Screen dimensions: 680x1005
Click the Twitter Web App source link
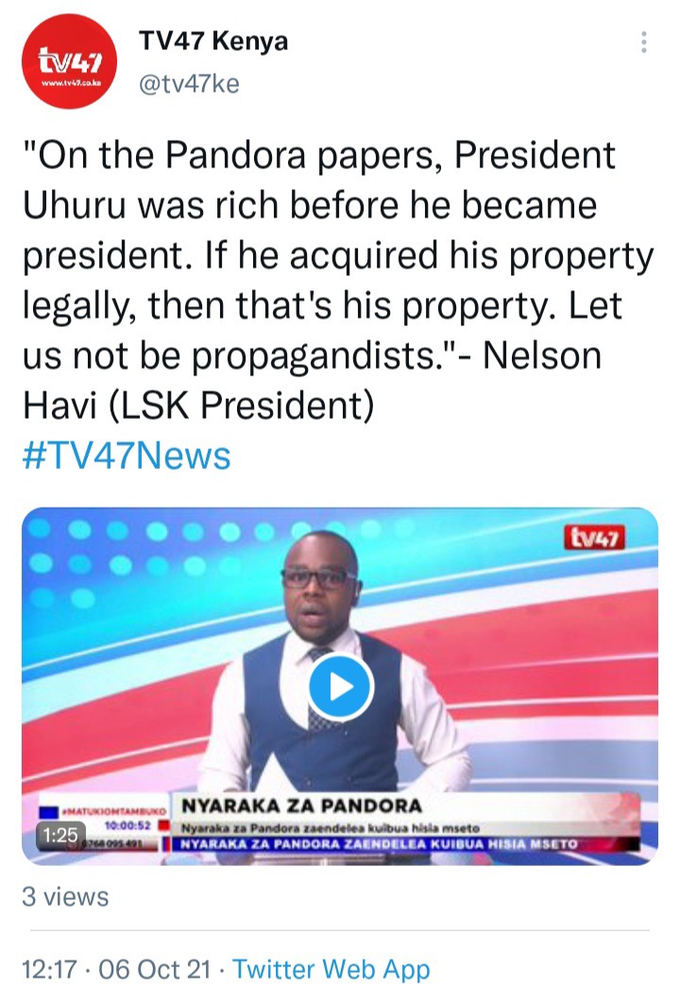331,969
